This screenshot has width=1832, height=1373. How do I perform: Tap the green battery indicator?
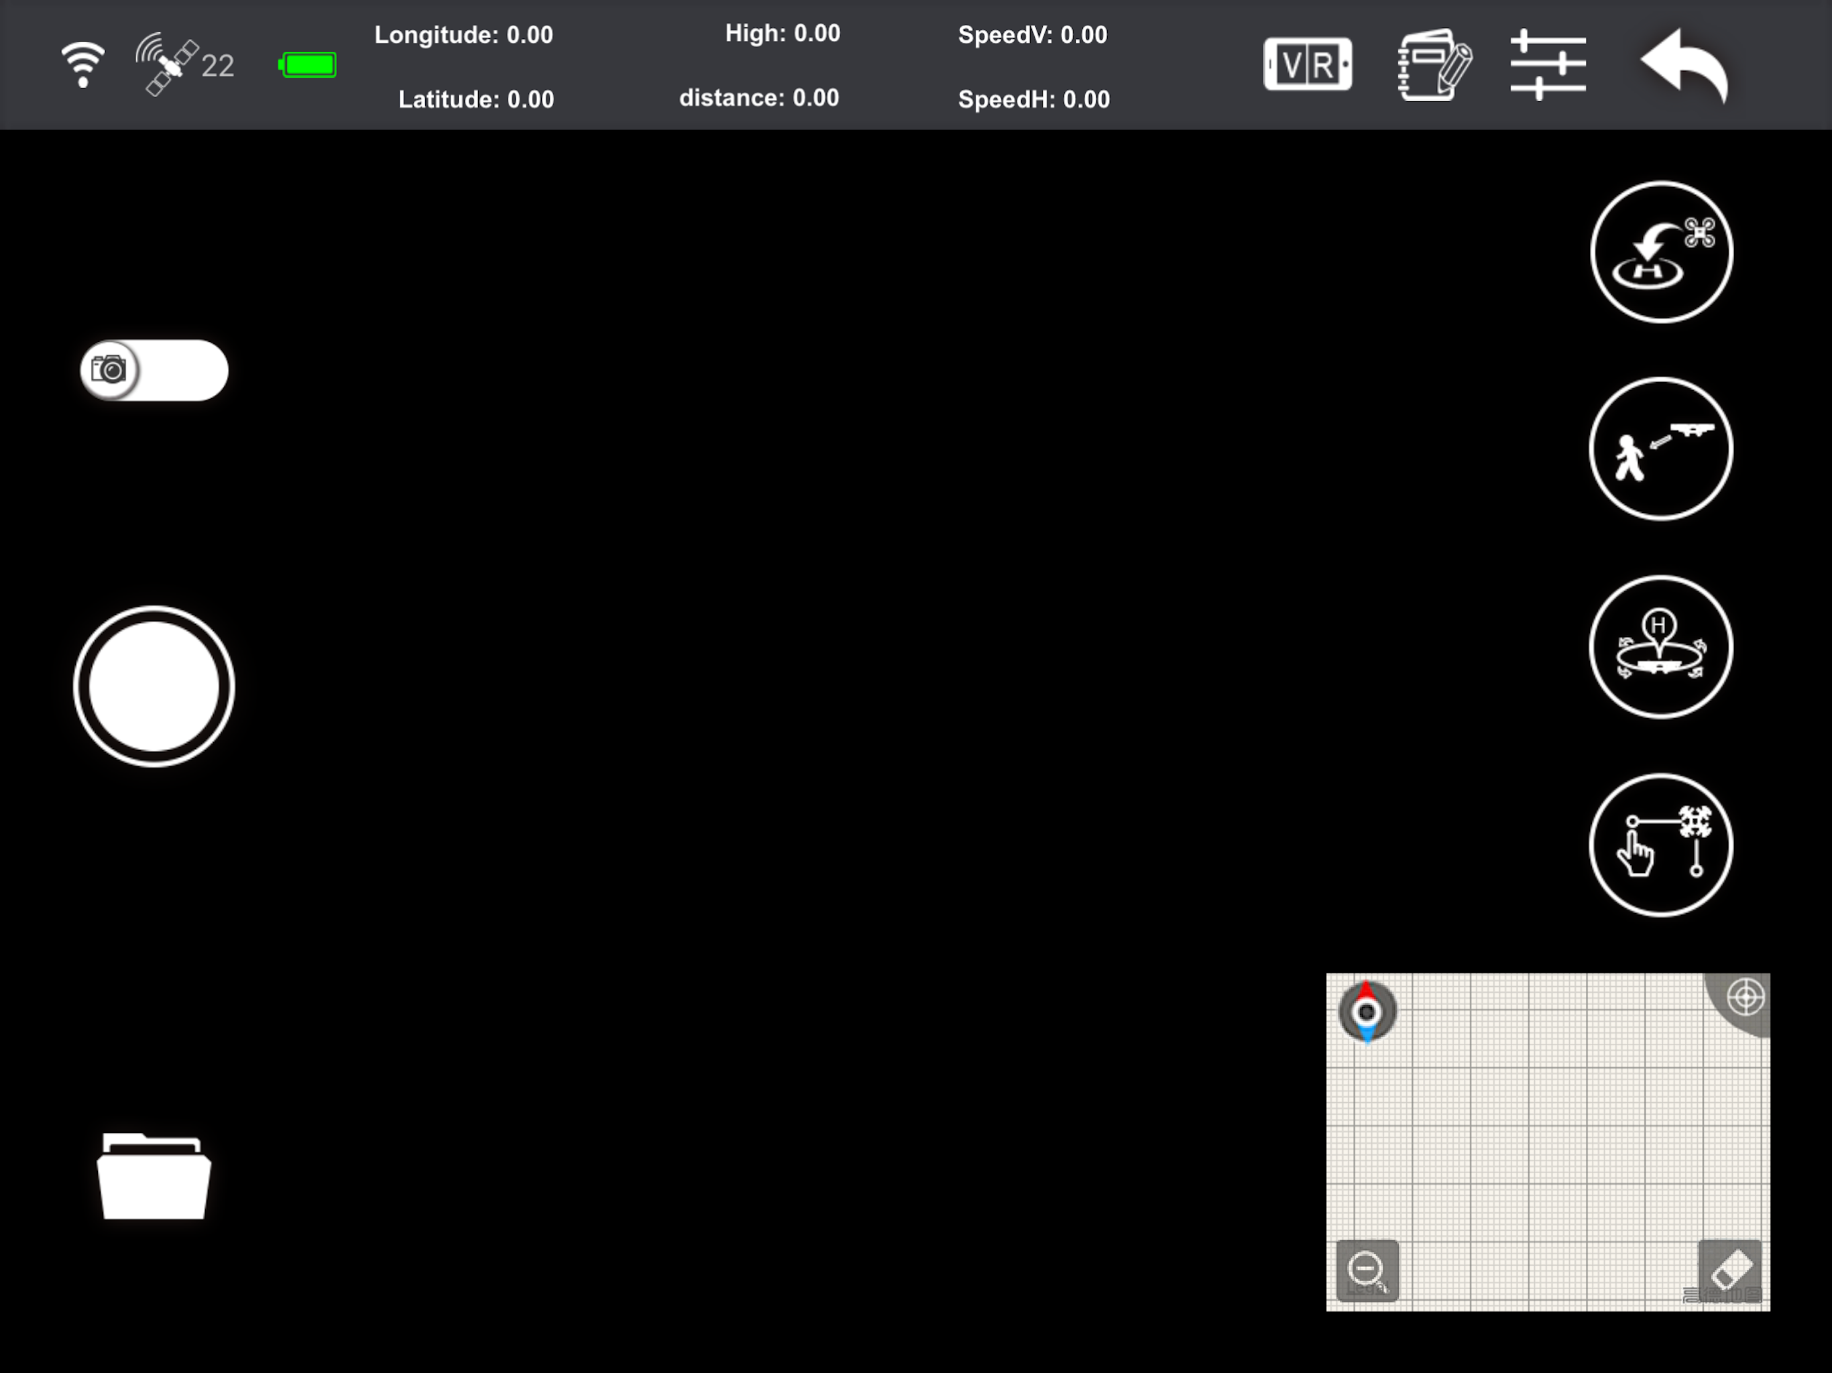(308, 64)
